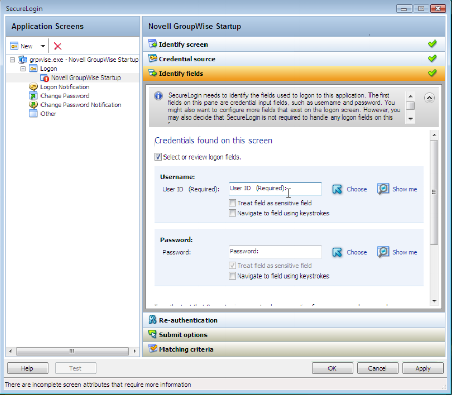This screenshot has height=395, width=452.
Task: Expand the Submit options section
Action: coord(294,335)
